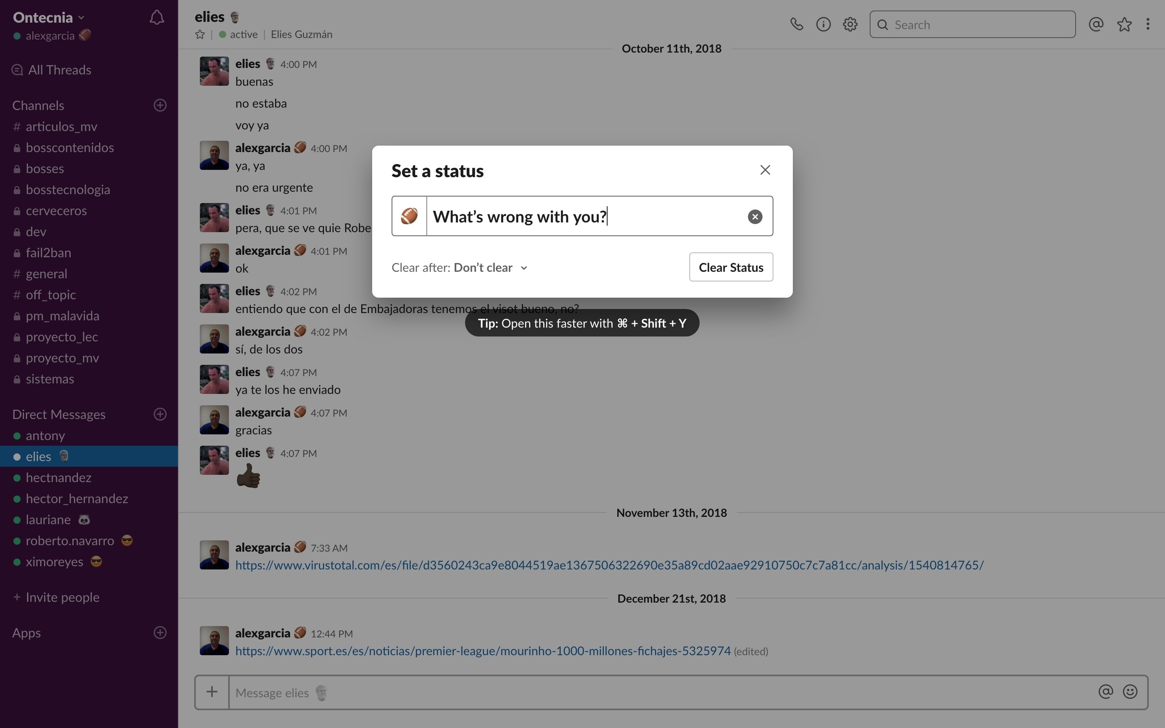
Task: Open the channel info panel icon
Action: [823, 23]
